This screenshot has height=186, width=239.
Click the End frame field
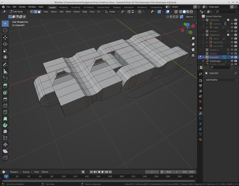[188, 172]
